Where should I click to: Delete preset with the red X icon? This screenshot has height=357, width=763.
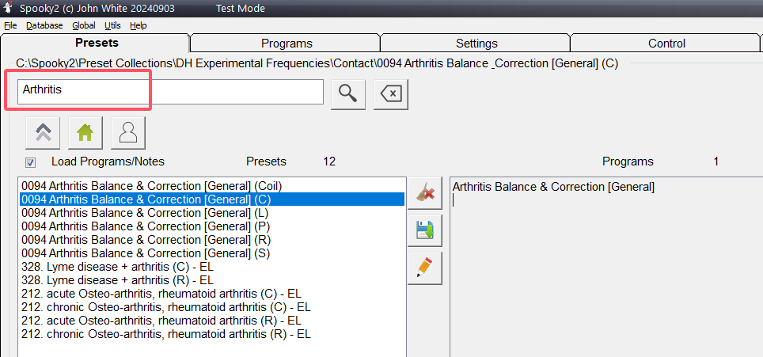click(x=424, y=194)
